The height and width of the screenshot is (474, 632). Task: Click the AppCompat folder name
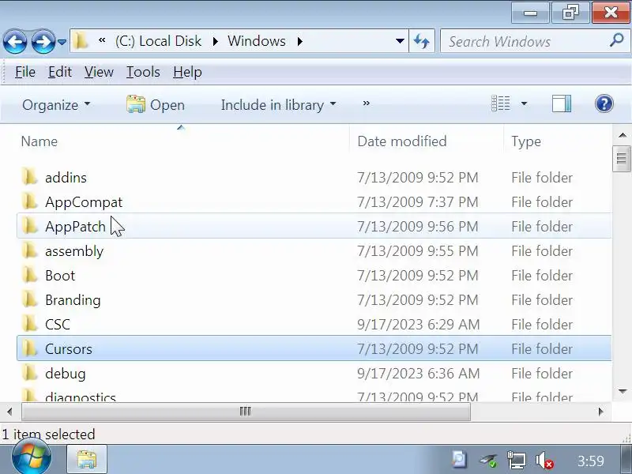pos(84,202)
